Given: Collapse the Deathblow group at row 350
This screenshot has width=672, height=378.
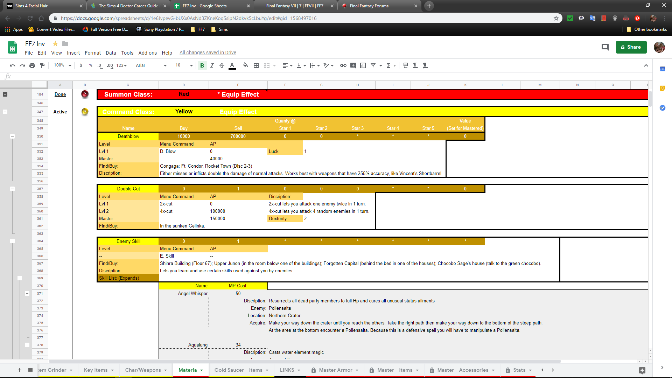Looking at the screenshot, I should click(12, 136).
